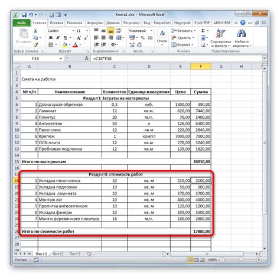Image resolution: width=280 pixels, height=276 pixels.
Task: Click the Percent style icon
Action: 143,38
